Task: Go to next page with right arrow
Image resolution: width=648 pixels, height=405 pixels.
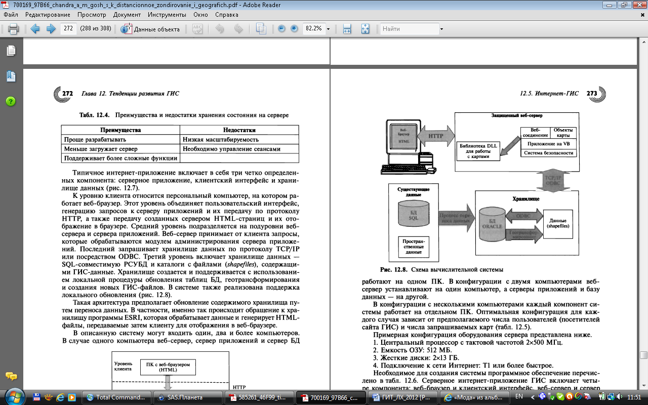Action: (x=51, y=29)
